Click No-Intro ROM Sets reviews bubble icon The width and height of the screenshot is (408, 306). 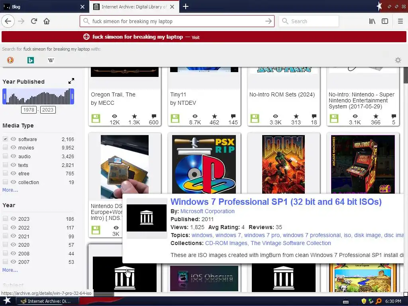[x=314, y=116]
